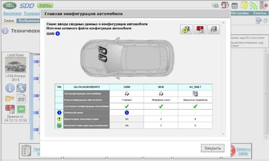This screenshot has height=161, width=269.
Task: Click the VIN value SALVA2AE0EH895872
Action: [x=87, y=87]
